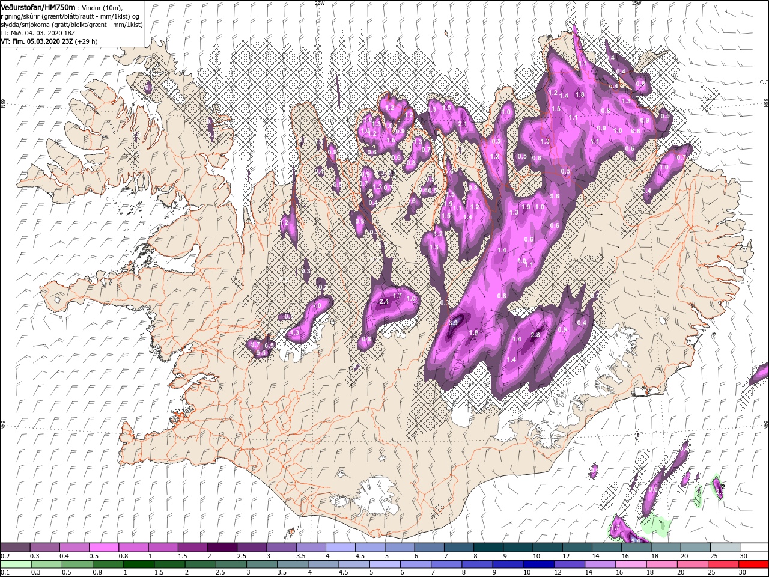Viewport: 769px width, 577px height.
Task: Click the 2.1 precipitation value on map
Action: [463, 124]
